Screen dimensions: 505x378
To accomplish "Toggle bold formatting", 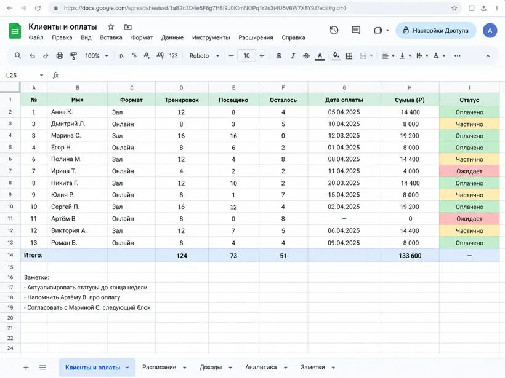I will (x=279, y=56).
